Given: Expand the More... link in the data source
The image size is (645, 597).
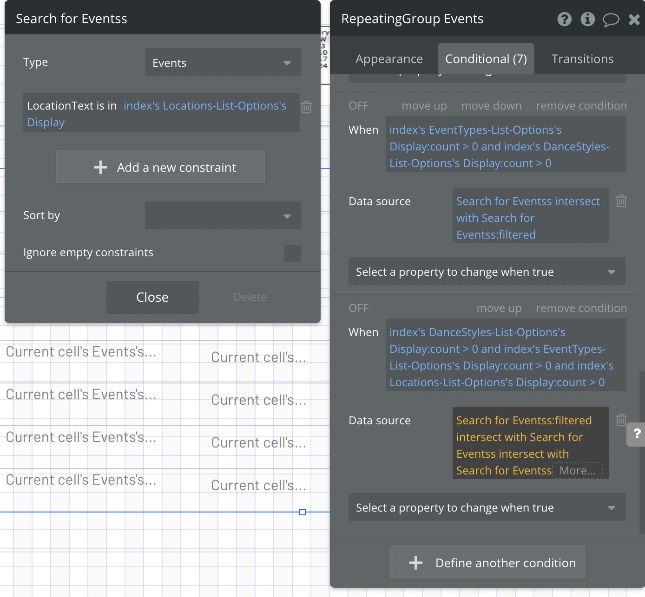Looking at the screenshot, I should point(578,471).
